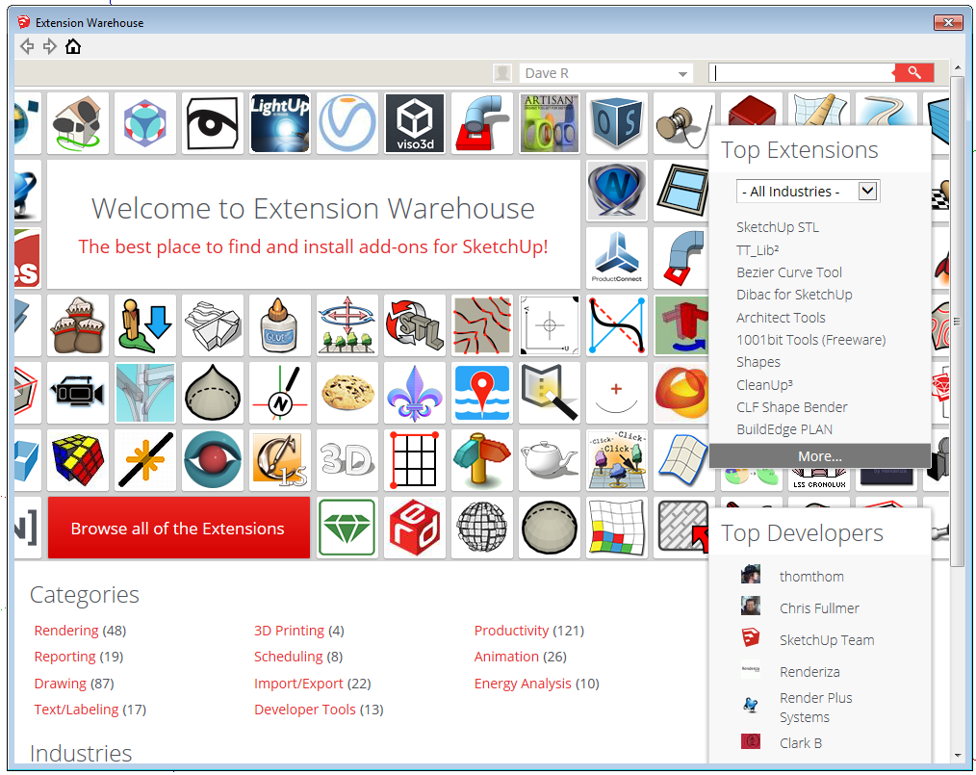Open the fleur-de-lis extension icon

click(415, 393)
